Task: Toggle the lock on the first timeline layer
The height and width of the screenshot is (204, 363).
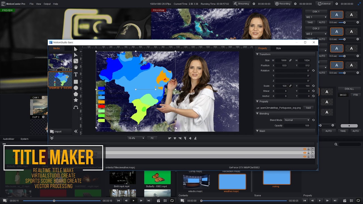Action: click(309, 149)
